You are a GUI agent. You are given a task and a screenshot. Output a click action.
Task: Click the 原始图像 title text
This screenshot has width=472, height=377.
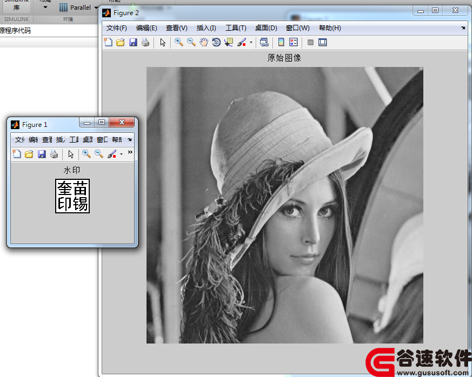(284, 58)
